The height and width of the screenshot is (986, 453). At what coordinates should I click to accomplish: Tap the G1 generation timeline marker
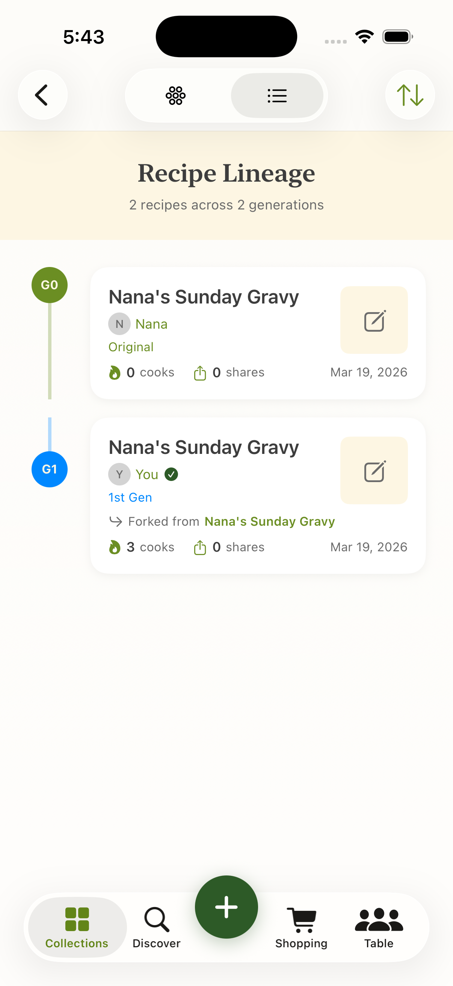coord(49,469)
